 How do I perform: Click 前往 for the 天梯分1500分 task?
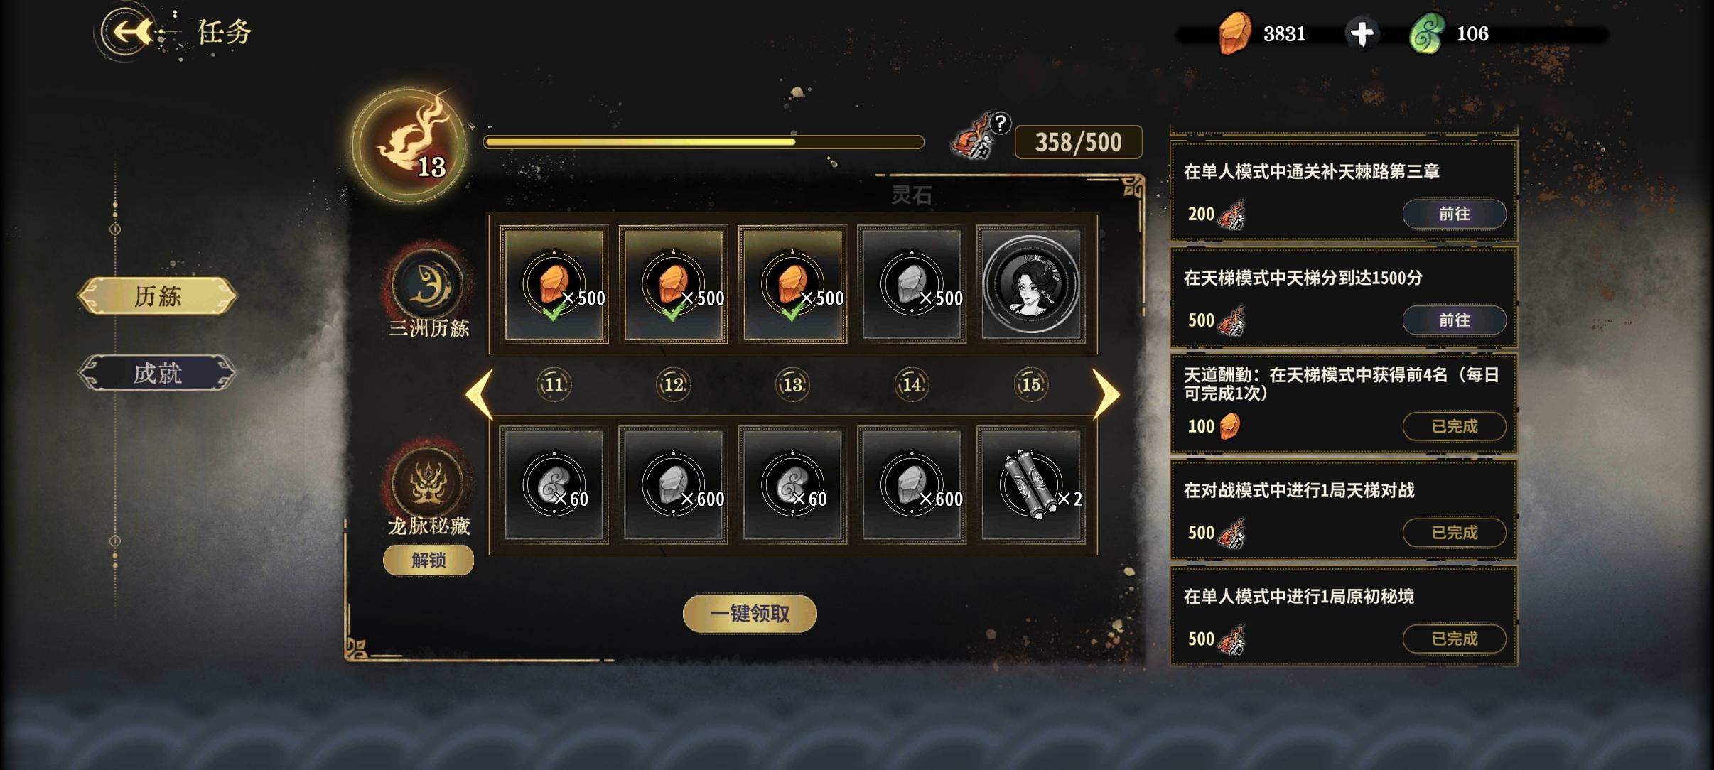(x=1454, y=320)
